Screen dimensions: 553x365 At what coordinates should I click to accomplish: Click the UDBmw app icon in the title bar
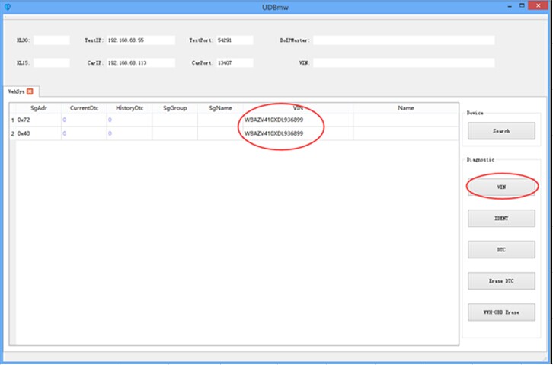pyautogui.click(x=8, y=7)
